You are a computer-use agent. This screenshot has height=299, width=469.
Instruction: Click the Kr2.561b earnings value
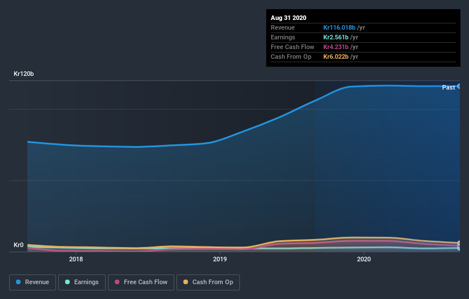click(x=336, y=37)
